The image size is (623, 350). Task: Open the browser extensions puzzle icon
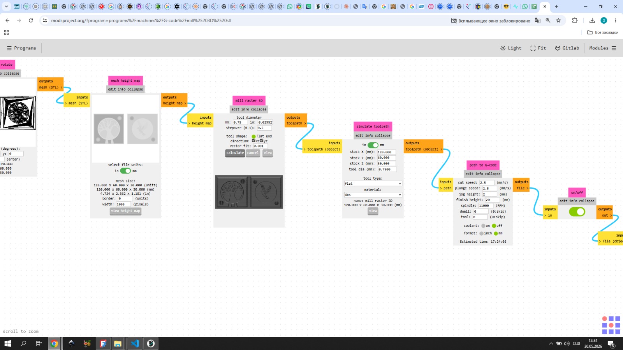pos(575,20)
